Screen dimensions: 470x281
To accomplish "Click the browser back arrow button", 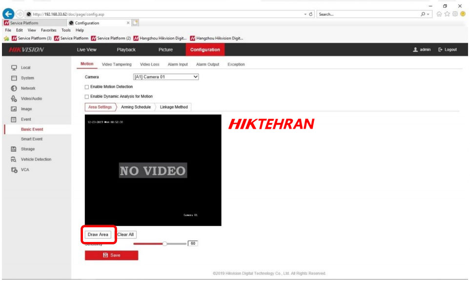I will [8, 14].
